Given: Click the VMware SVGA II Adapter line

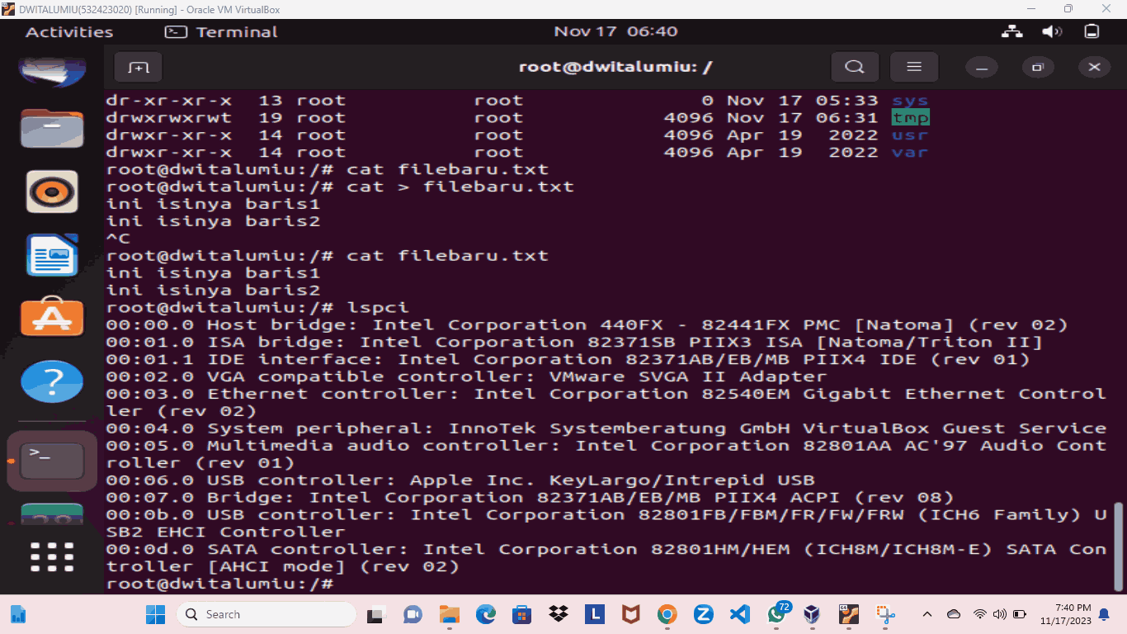Looking at the screenshot, I should [466, 376].
